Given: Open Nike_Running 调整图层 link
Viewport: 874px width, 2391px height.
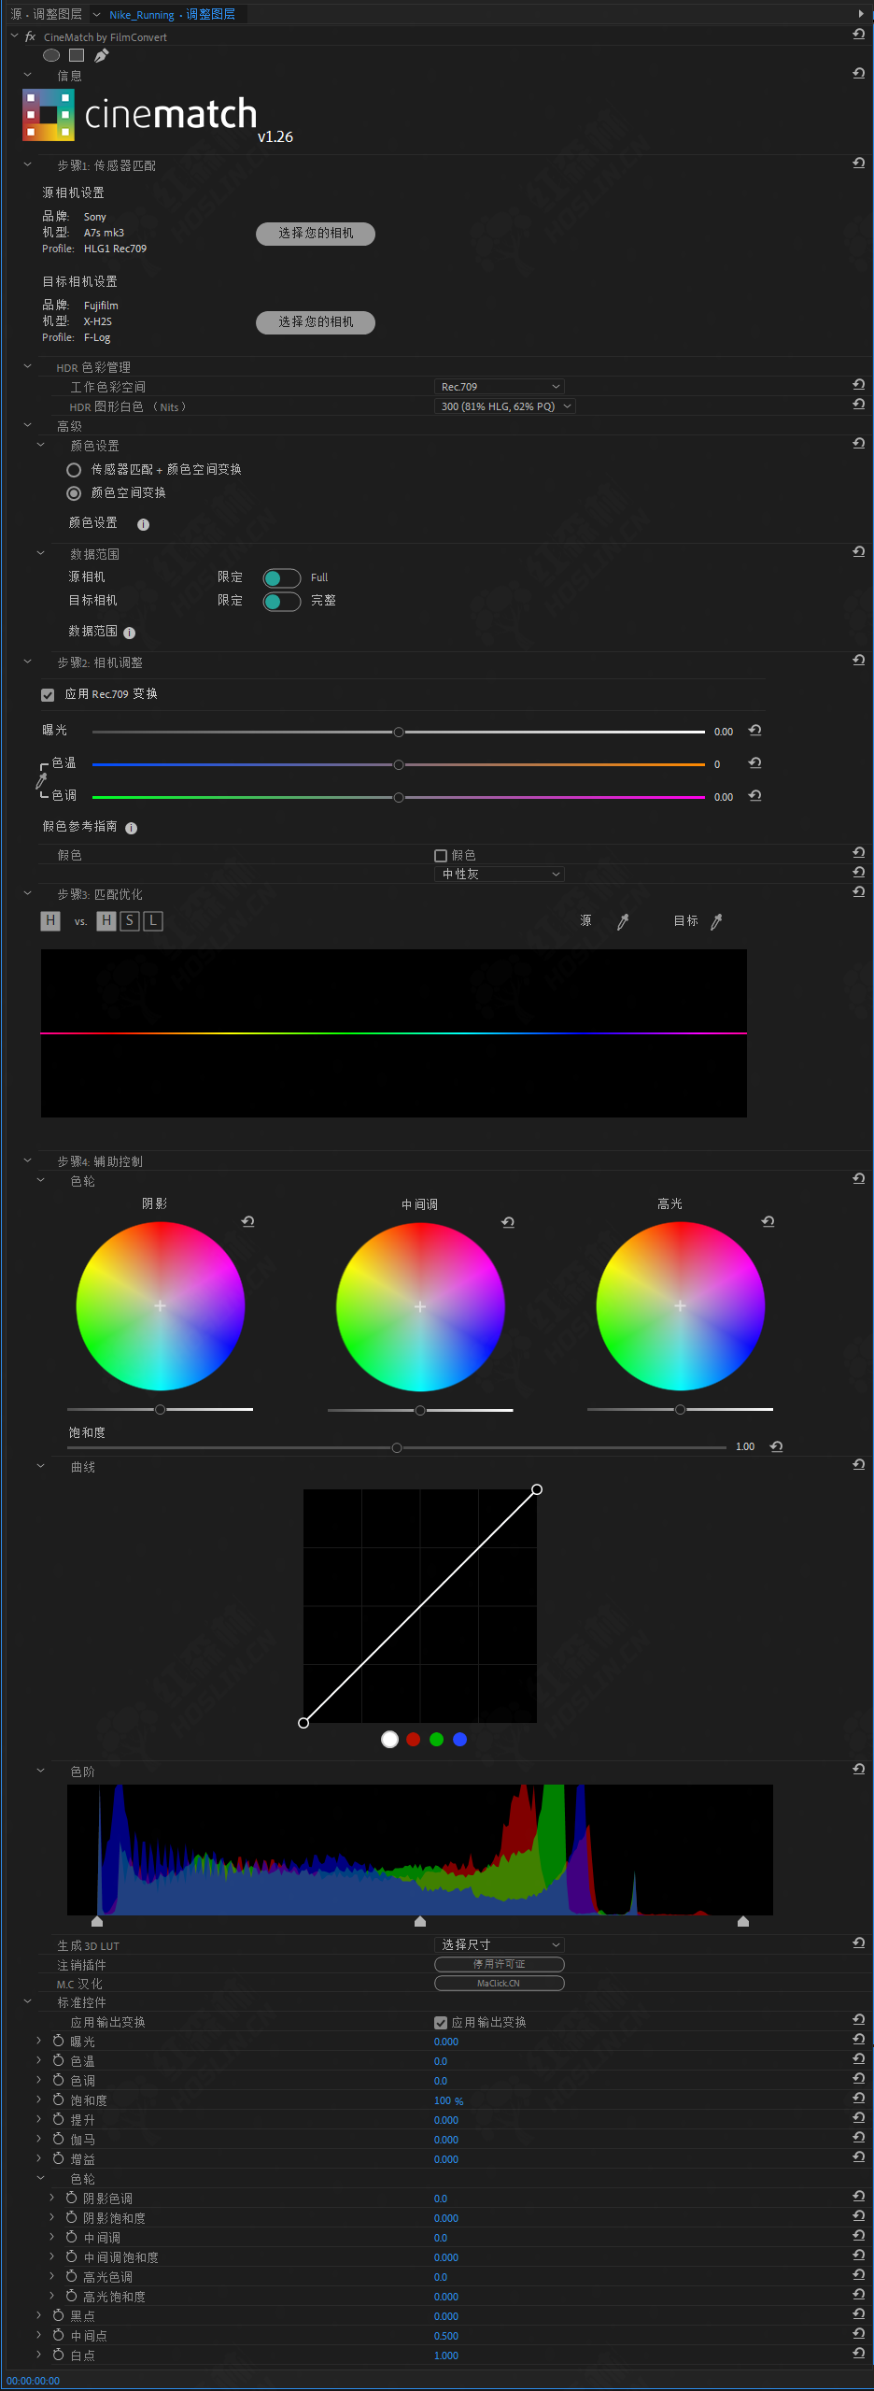Looking at the screenshot, I should point(172,15).
